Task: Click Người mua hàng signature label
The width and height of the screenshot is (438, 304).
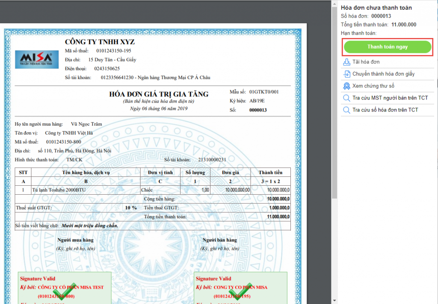Action: coord(75,240)
